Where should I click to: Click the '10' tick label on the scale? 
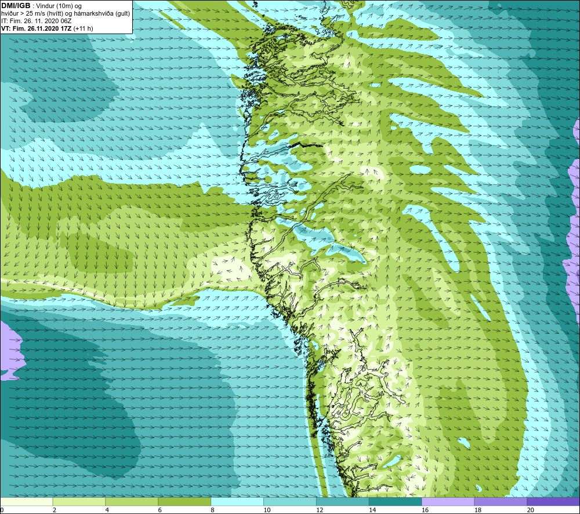tap(267, 510)
